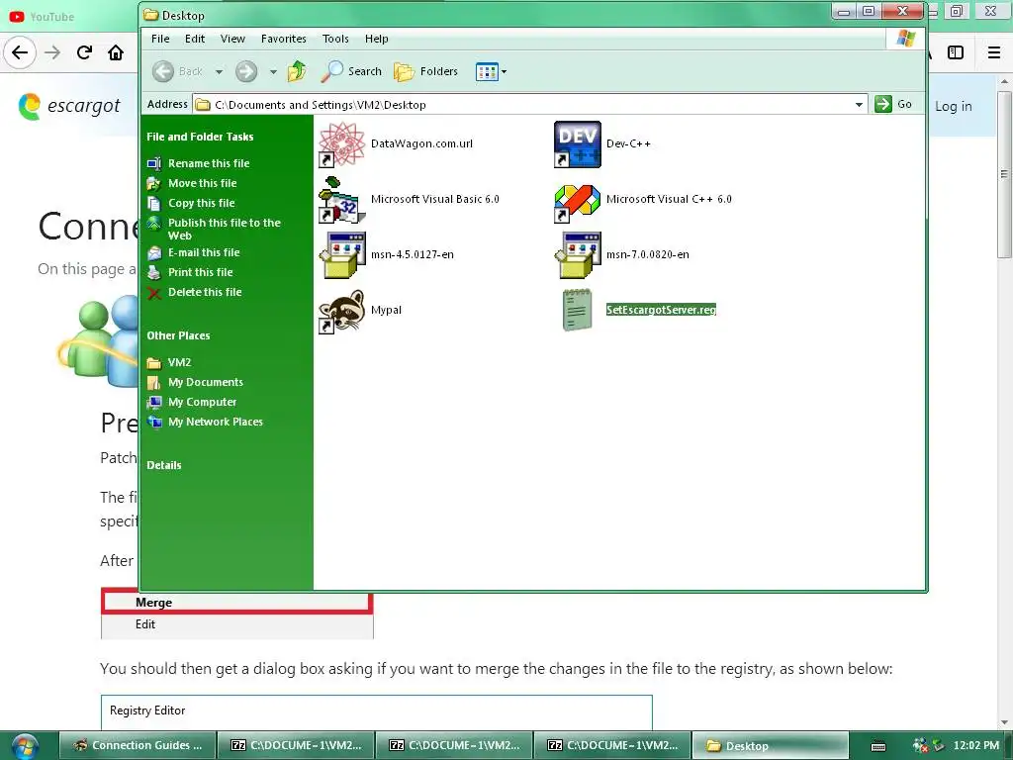Open My Documents in Other Places
This screenshot has width=1013, height=760.
pos(206,383)
